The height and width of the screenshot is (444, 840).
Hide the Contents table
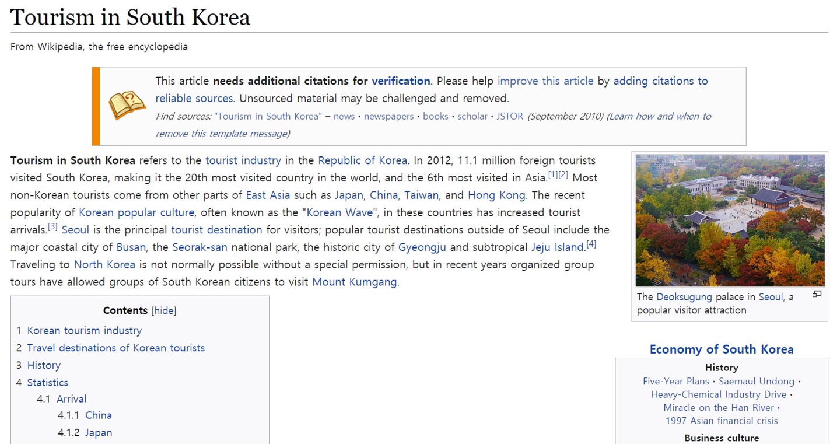pyautogui.click(x=163, y=310)
